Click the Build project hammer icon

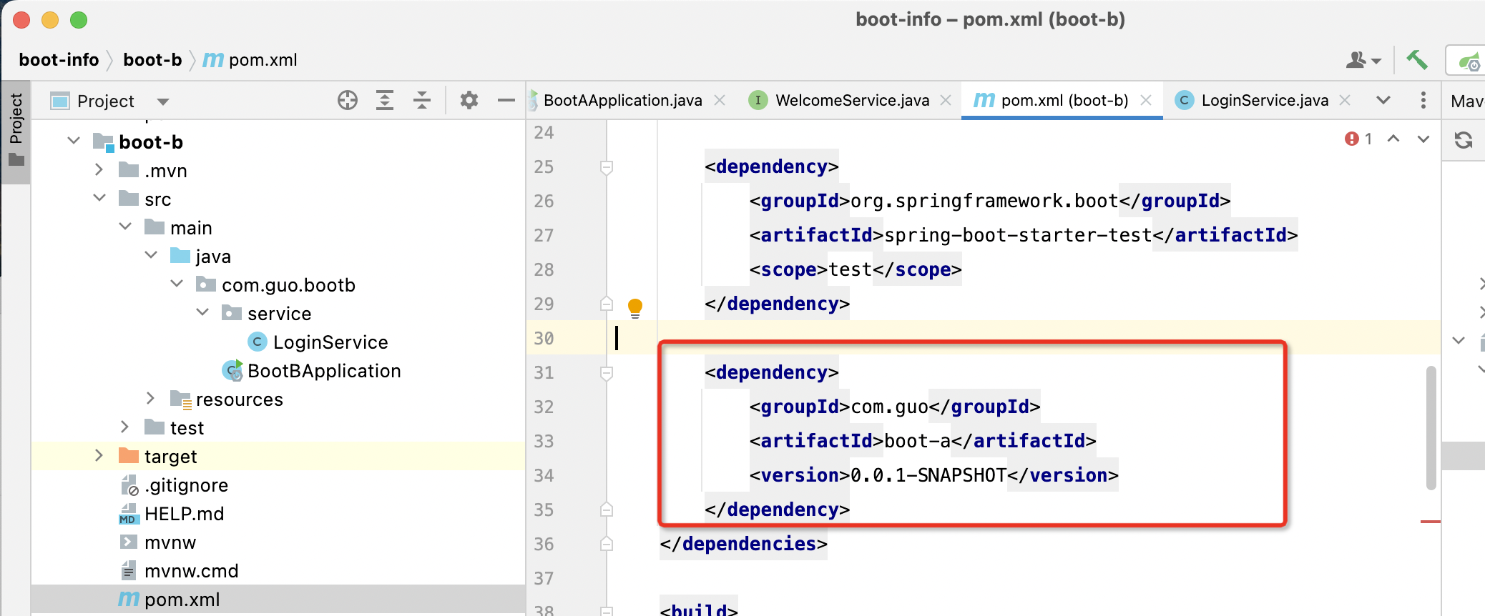pyautogui.click(x=1416, y=60)
